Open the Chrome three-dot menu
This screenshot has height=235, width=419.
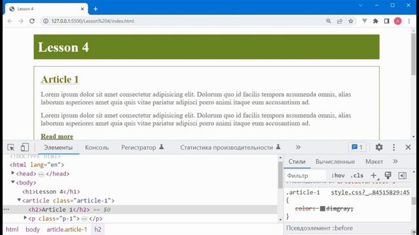click(x=409, y=21)
